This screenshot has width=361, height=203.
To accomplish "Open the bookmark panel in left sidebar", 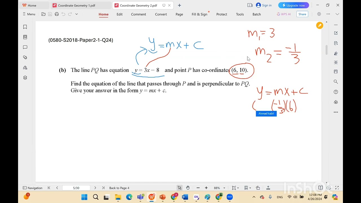I will (25, 27).
